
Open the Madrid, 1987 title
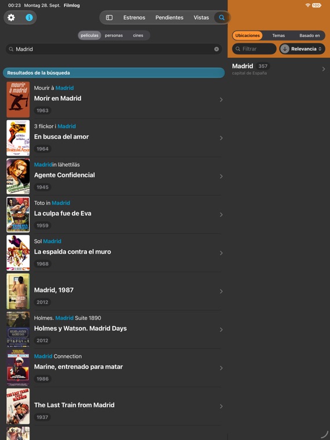[x=54, y=290]
